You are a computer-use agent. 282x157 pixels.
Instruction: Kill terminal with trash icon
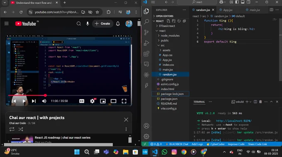260,102
